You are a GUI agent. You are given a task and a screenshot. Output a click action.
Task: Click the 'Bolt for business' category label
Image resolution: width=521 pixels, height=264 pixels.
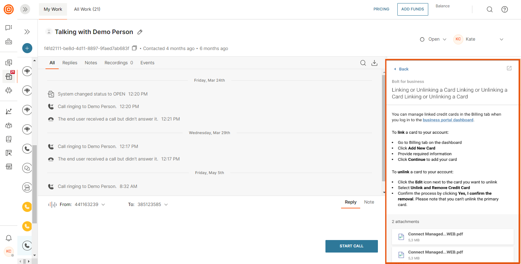click(408, 82)
